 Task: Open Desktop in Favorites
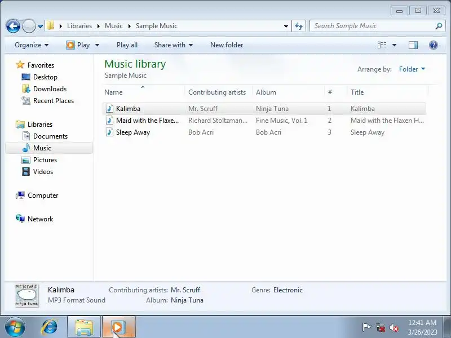point(45,77)
